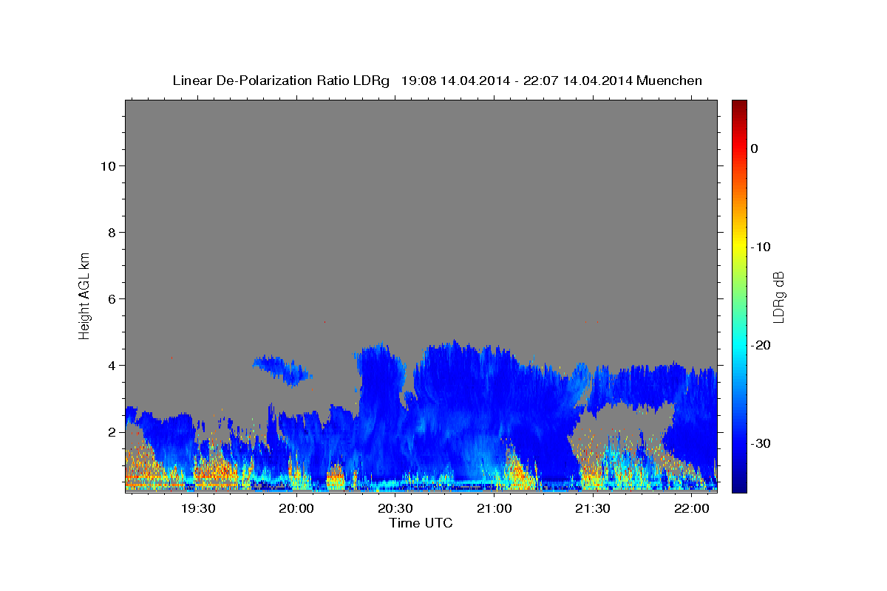Click the height tick label 10
Viewport: 887px width, 591px height.
coord(109,166)
